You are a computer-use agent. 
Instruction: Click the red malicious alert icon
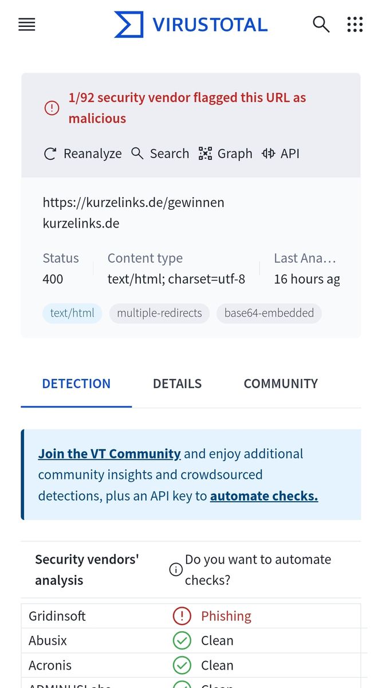click(52, 108)
